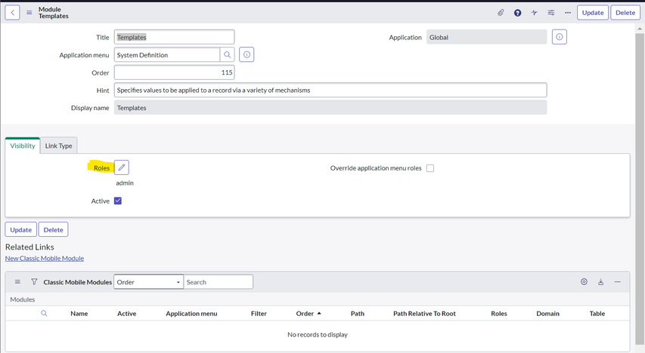The width and height of the screenshot is (645, 353).
Task: Click the filter funnel icon in list
Action: pos(34,282)
